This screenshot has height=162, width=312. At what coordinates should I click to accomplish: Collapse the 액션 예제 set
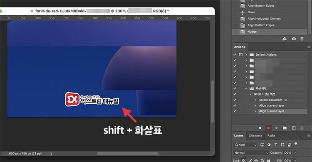[246, 88]
